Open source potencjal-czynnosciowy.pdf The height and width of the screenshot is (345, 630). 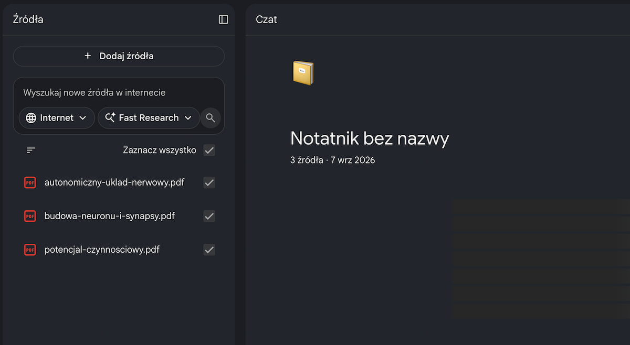click(x=102, y=250)
